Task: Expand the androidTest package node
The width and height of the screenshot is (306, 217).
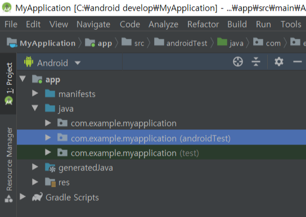Action: (x=48, y=138)
